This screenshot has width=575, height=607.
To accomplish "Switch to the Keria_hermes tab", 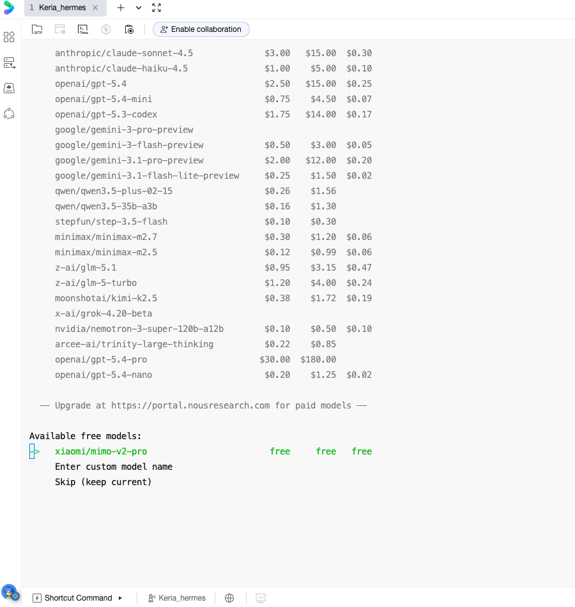I will click(61, 8).
